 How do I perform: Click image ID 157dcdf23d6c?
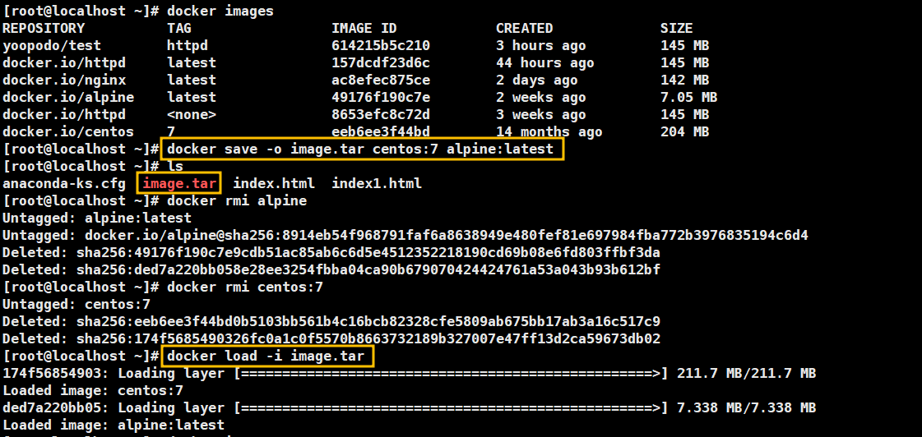[381, 63]
